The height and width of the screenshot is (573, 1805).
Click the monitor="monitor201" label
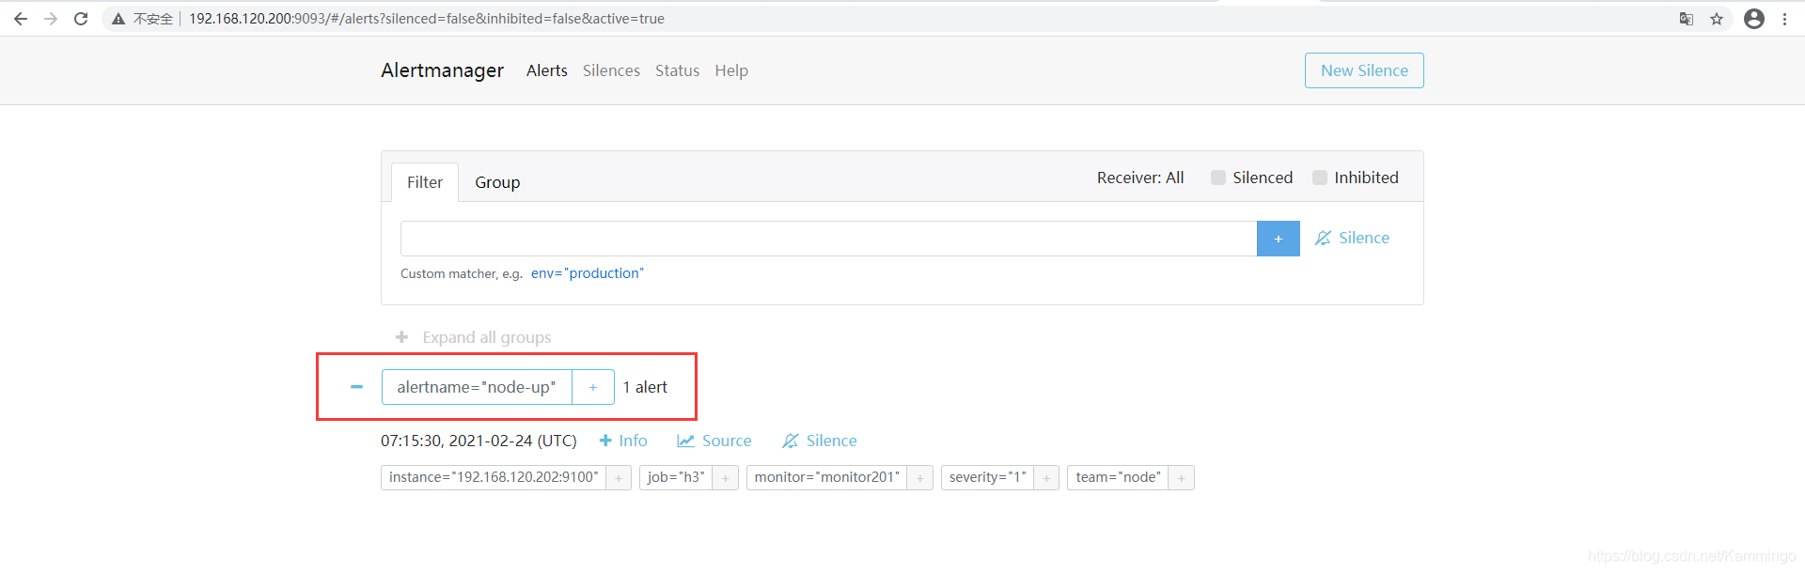coord(827,477)
